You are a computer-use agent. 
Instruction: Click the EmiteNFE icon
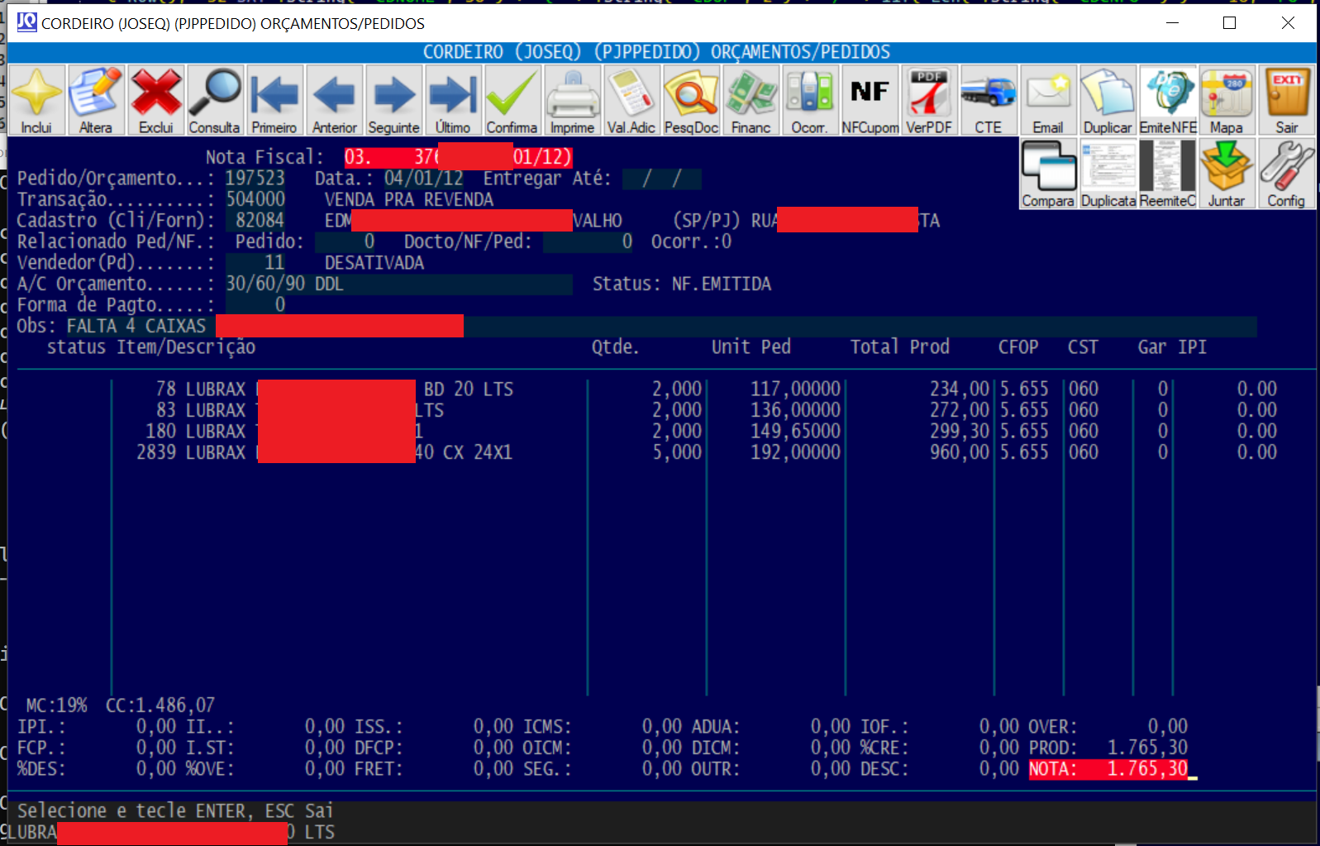click(1167, 100)
